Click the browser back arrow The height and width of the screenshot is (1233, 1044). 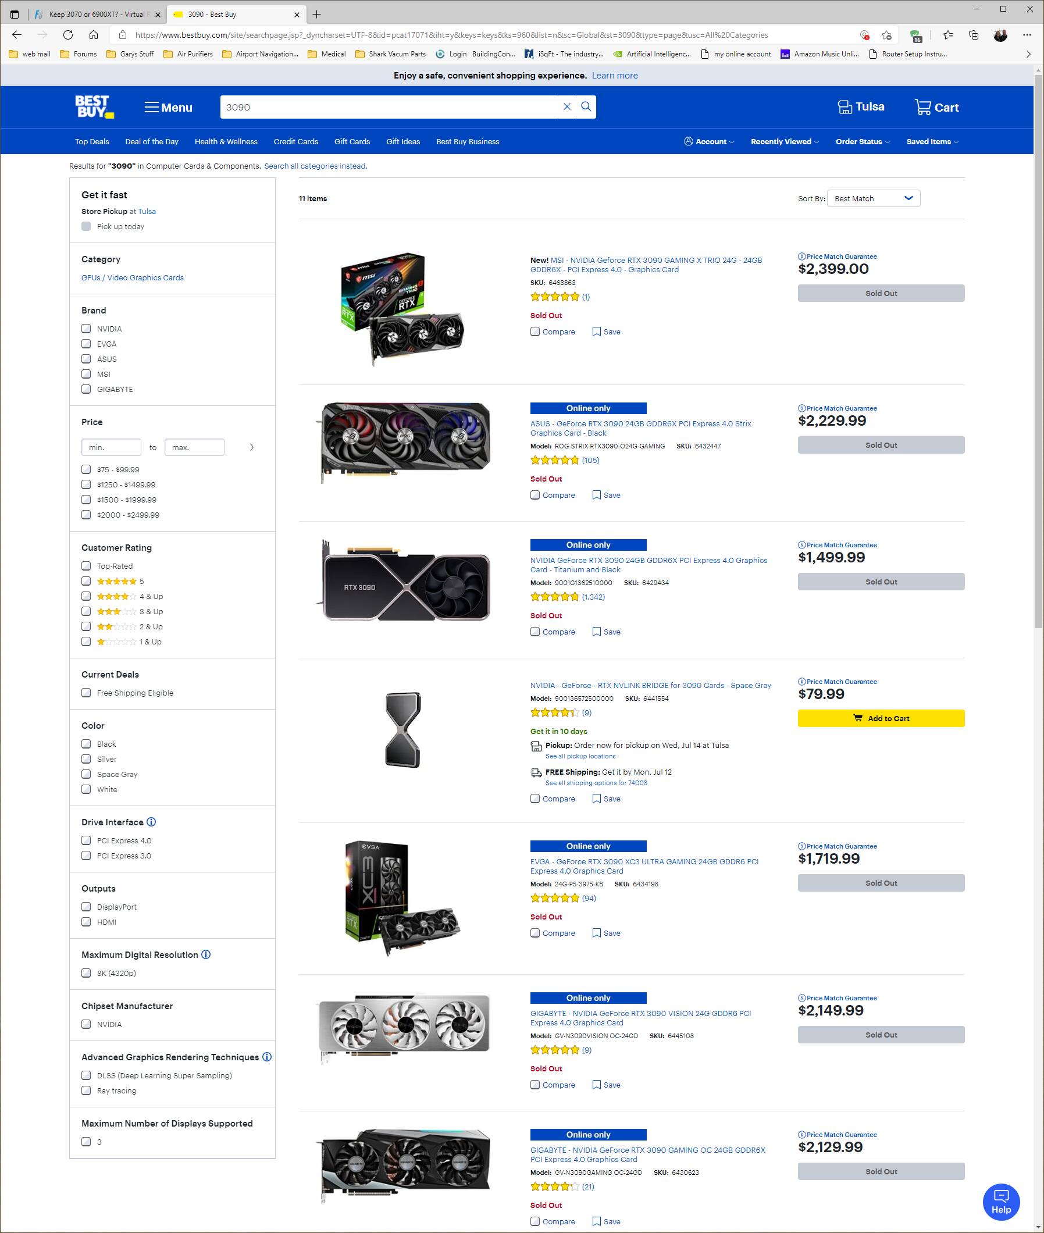(16, 35)
